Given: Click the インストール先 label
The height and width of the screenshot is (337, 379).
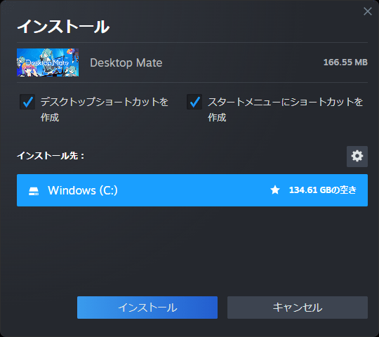Looking at the screenshot, I should [51, 156].
